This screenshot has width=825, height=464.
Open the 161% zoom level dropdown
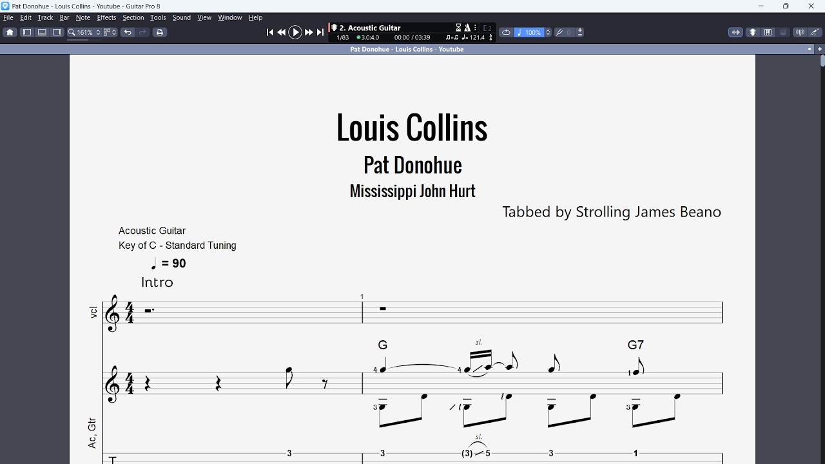[90, 32]
